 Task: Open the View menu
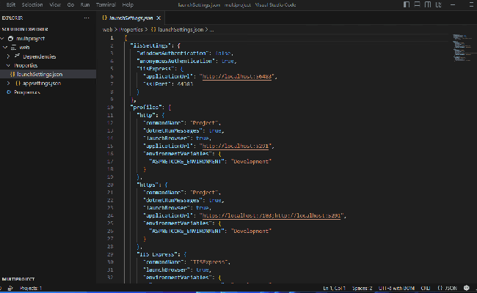[55, 5]
